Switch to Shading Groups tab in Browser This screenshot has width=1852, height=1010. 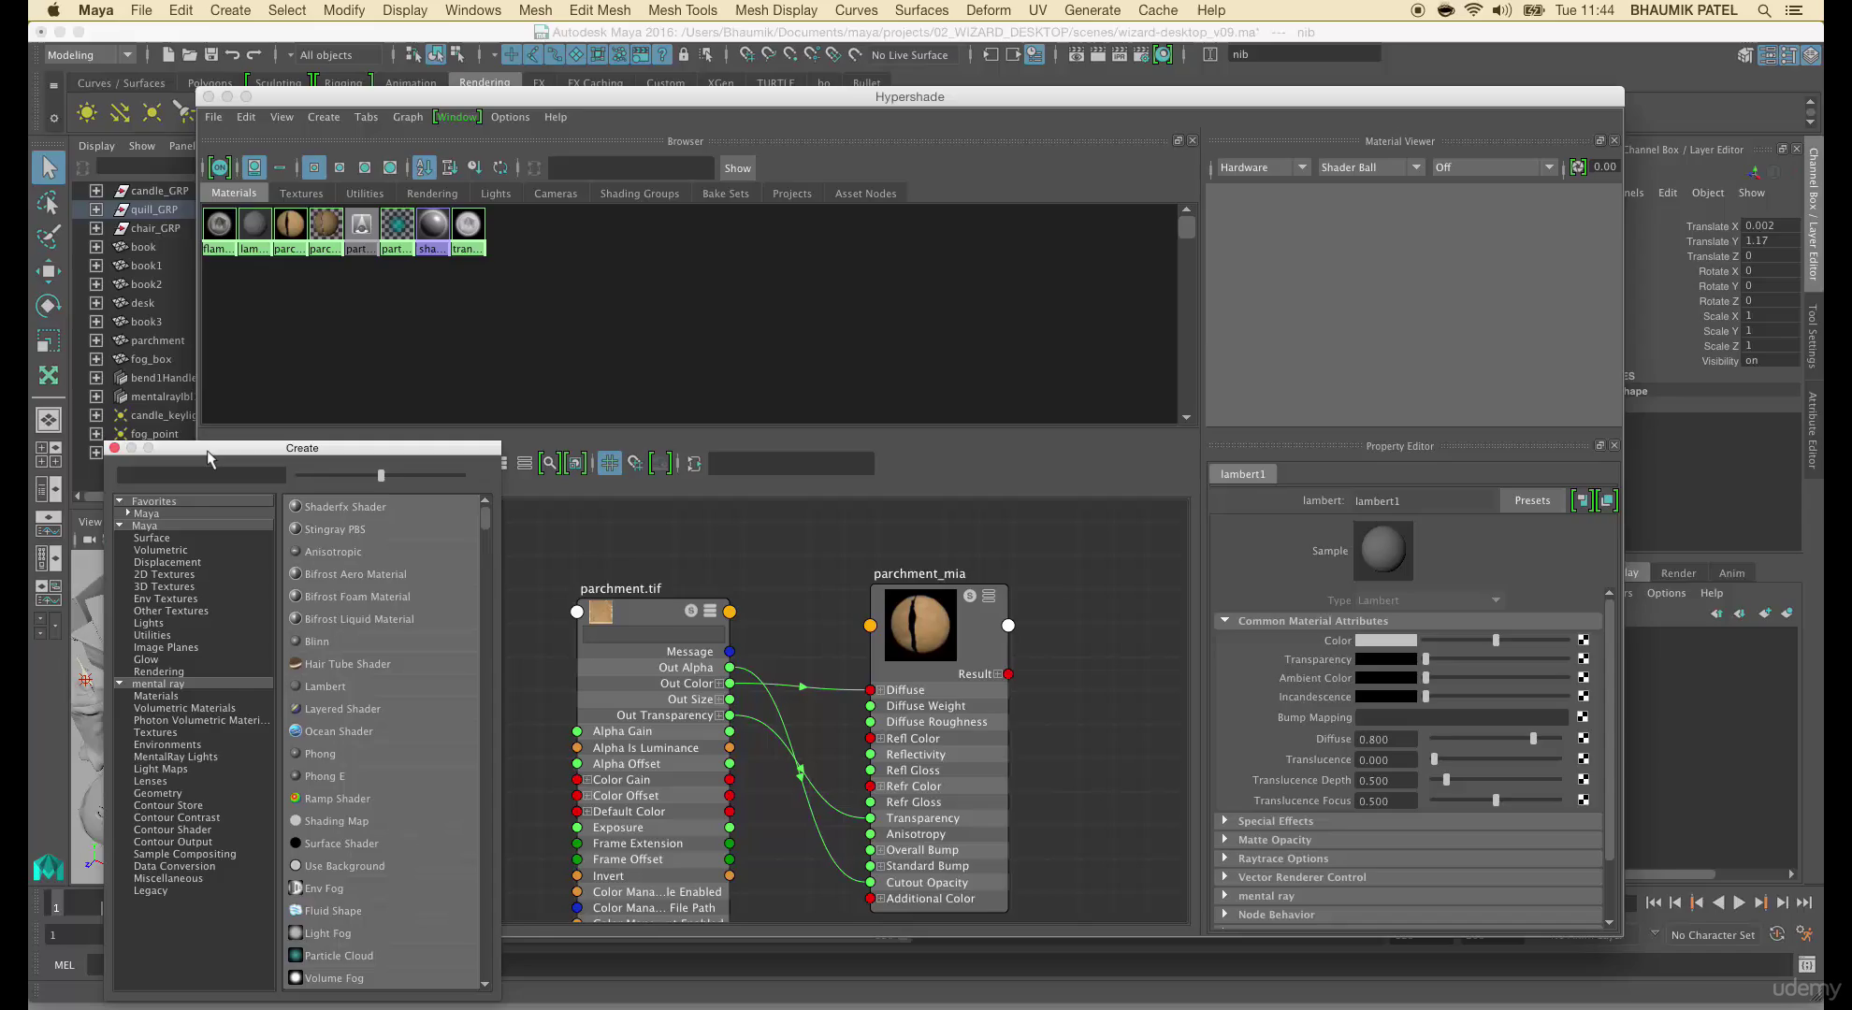(x=640, y=194)
